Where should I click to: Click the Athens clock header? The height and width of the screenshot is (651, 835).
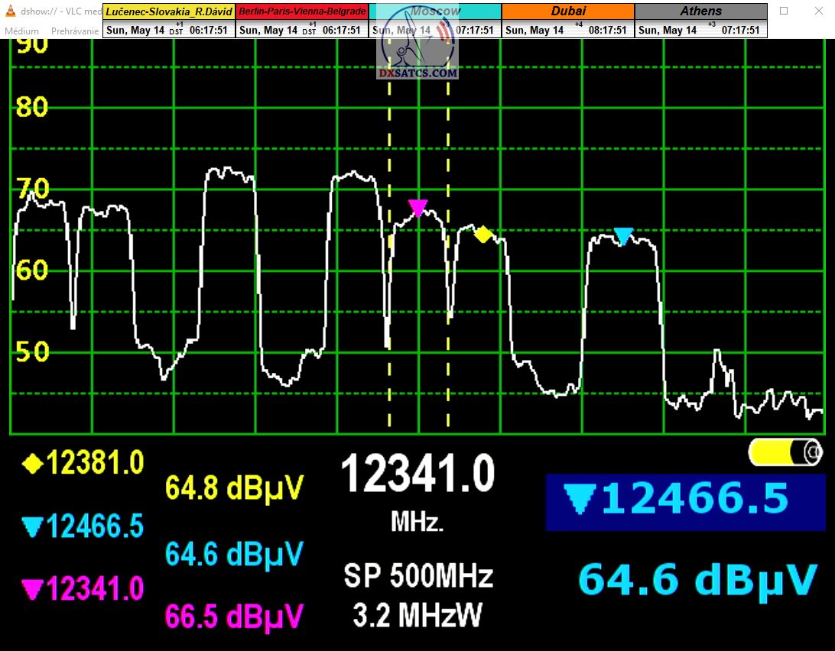click(700, 11)
